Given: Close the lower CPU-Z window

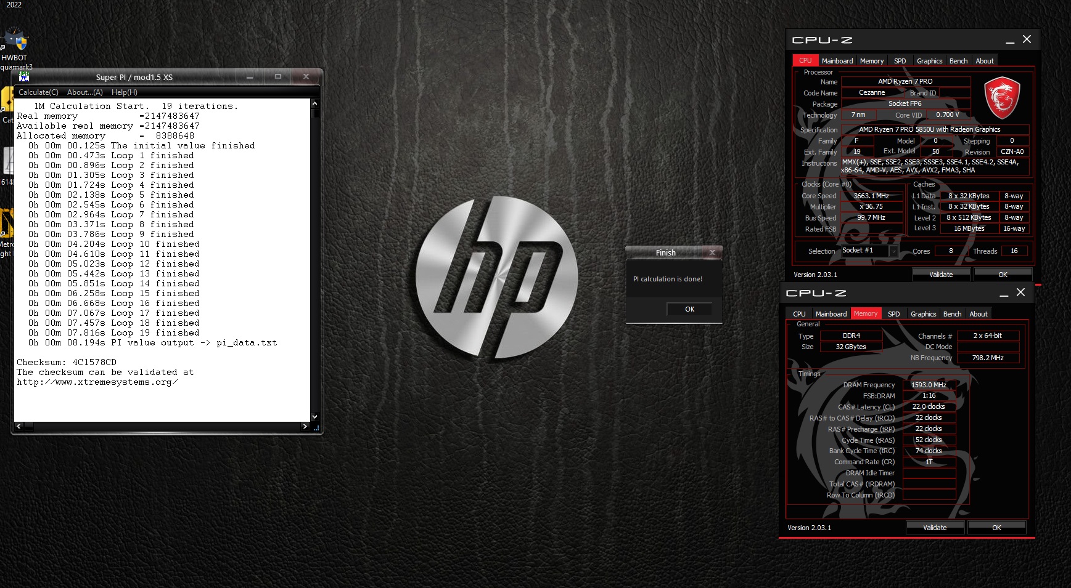Looking at the screenshot, I should pyautogui.click(x=1020, y=292).
